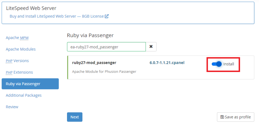This screenshot has height=124, width=259.
Task: Click the external link icon beside LiteSpeed license
Action: click(106, 16)
